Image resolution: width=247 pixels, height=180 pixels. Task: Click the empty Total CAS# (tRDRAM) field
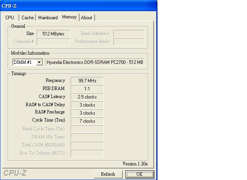click(x=87, y=145)
